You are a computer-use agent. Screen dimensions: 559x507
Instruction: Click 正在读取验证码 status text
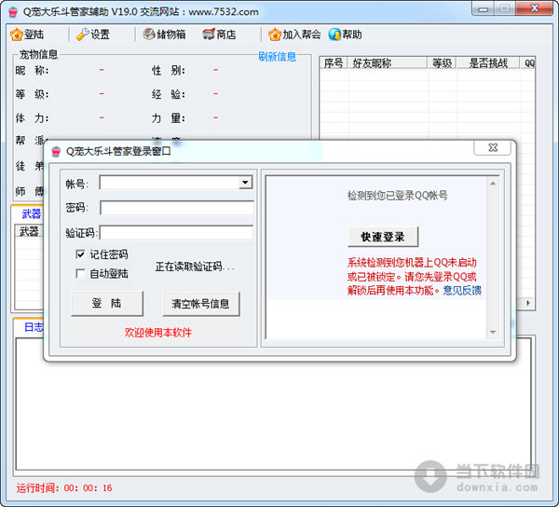(195, 267)
